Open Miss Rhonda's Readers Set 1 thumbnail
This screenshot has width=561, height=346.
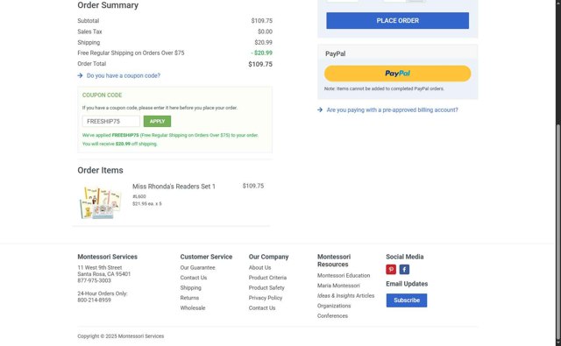(x=100, y=202)
